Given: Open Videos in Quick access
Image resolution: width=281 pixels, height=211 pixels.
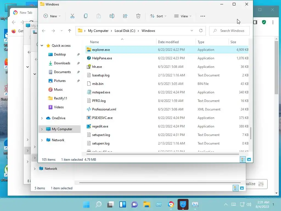Looking at the screenshot, I should point(59,107).
